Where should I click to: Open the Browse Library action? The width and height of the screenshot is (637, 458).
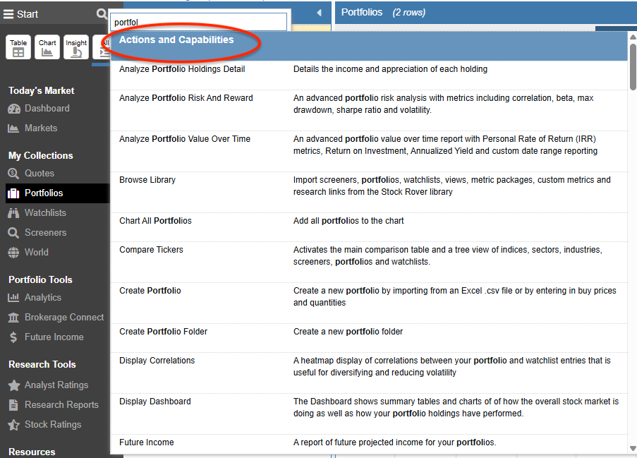click(x=369, y=192)
